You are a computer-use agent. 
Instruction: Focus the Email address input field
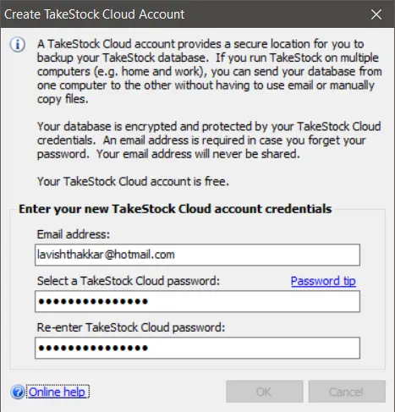tap(197, 255)
